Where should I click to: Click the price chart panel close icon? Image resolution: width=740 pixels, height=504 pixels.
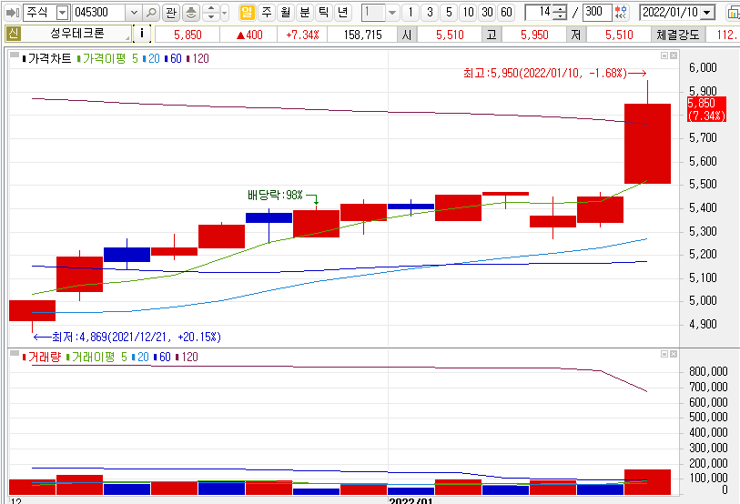(674, 55)
